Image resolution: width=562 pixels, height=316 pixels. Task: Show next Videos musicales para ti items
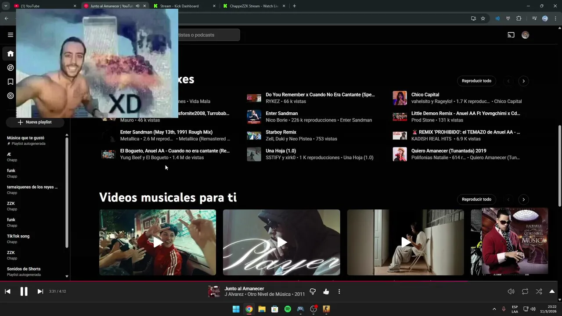click(x=523, y=199)
